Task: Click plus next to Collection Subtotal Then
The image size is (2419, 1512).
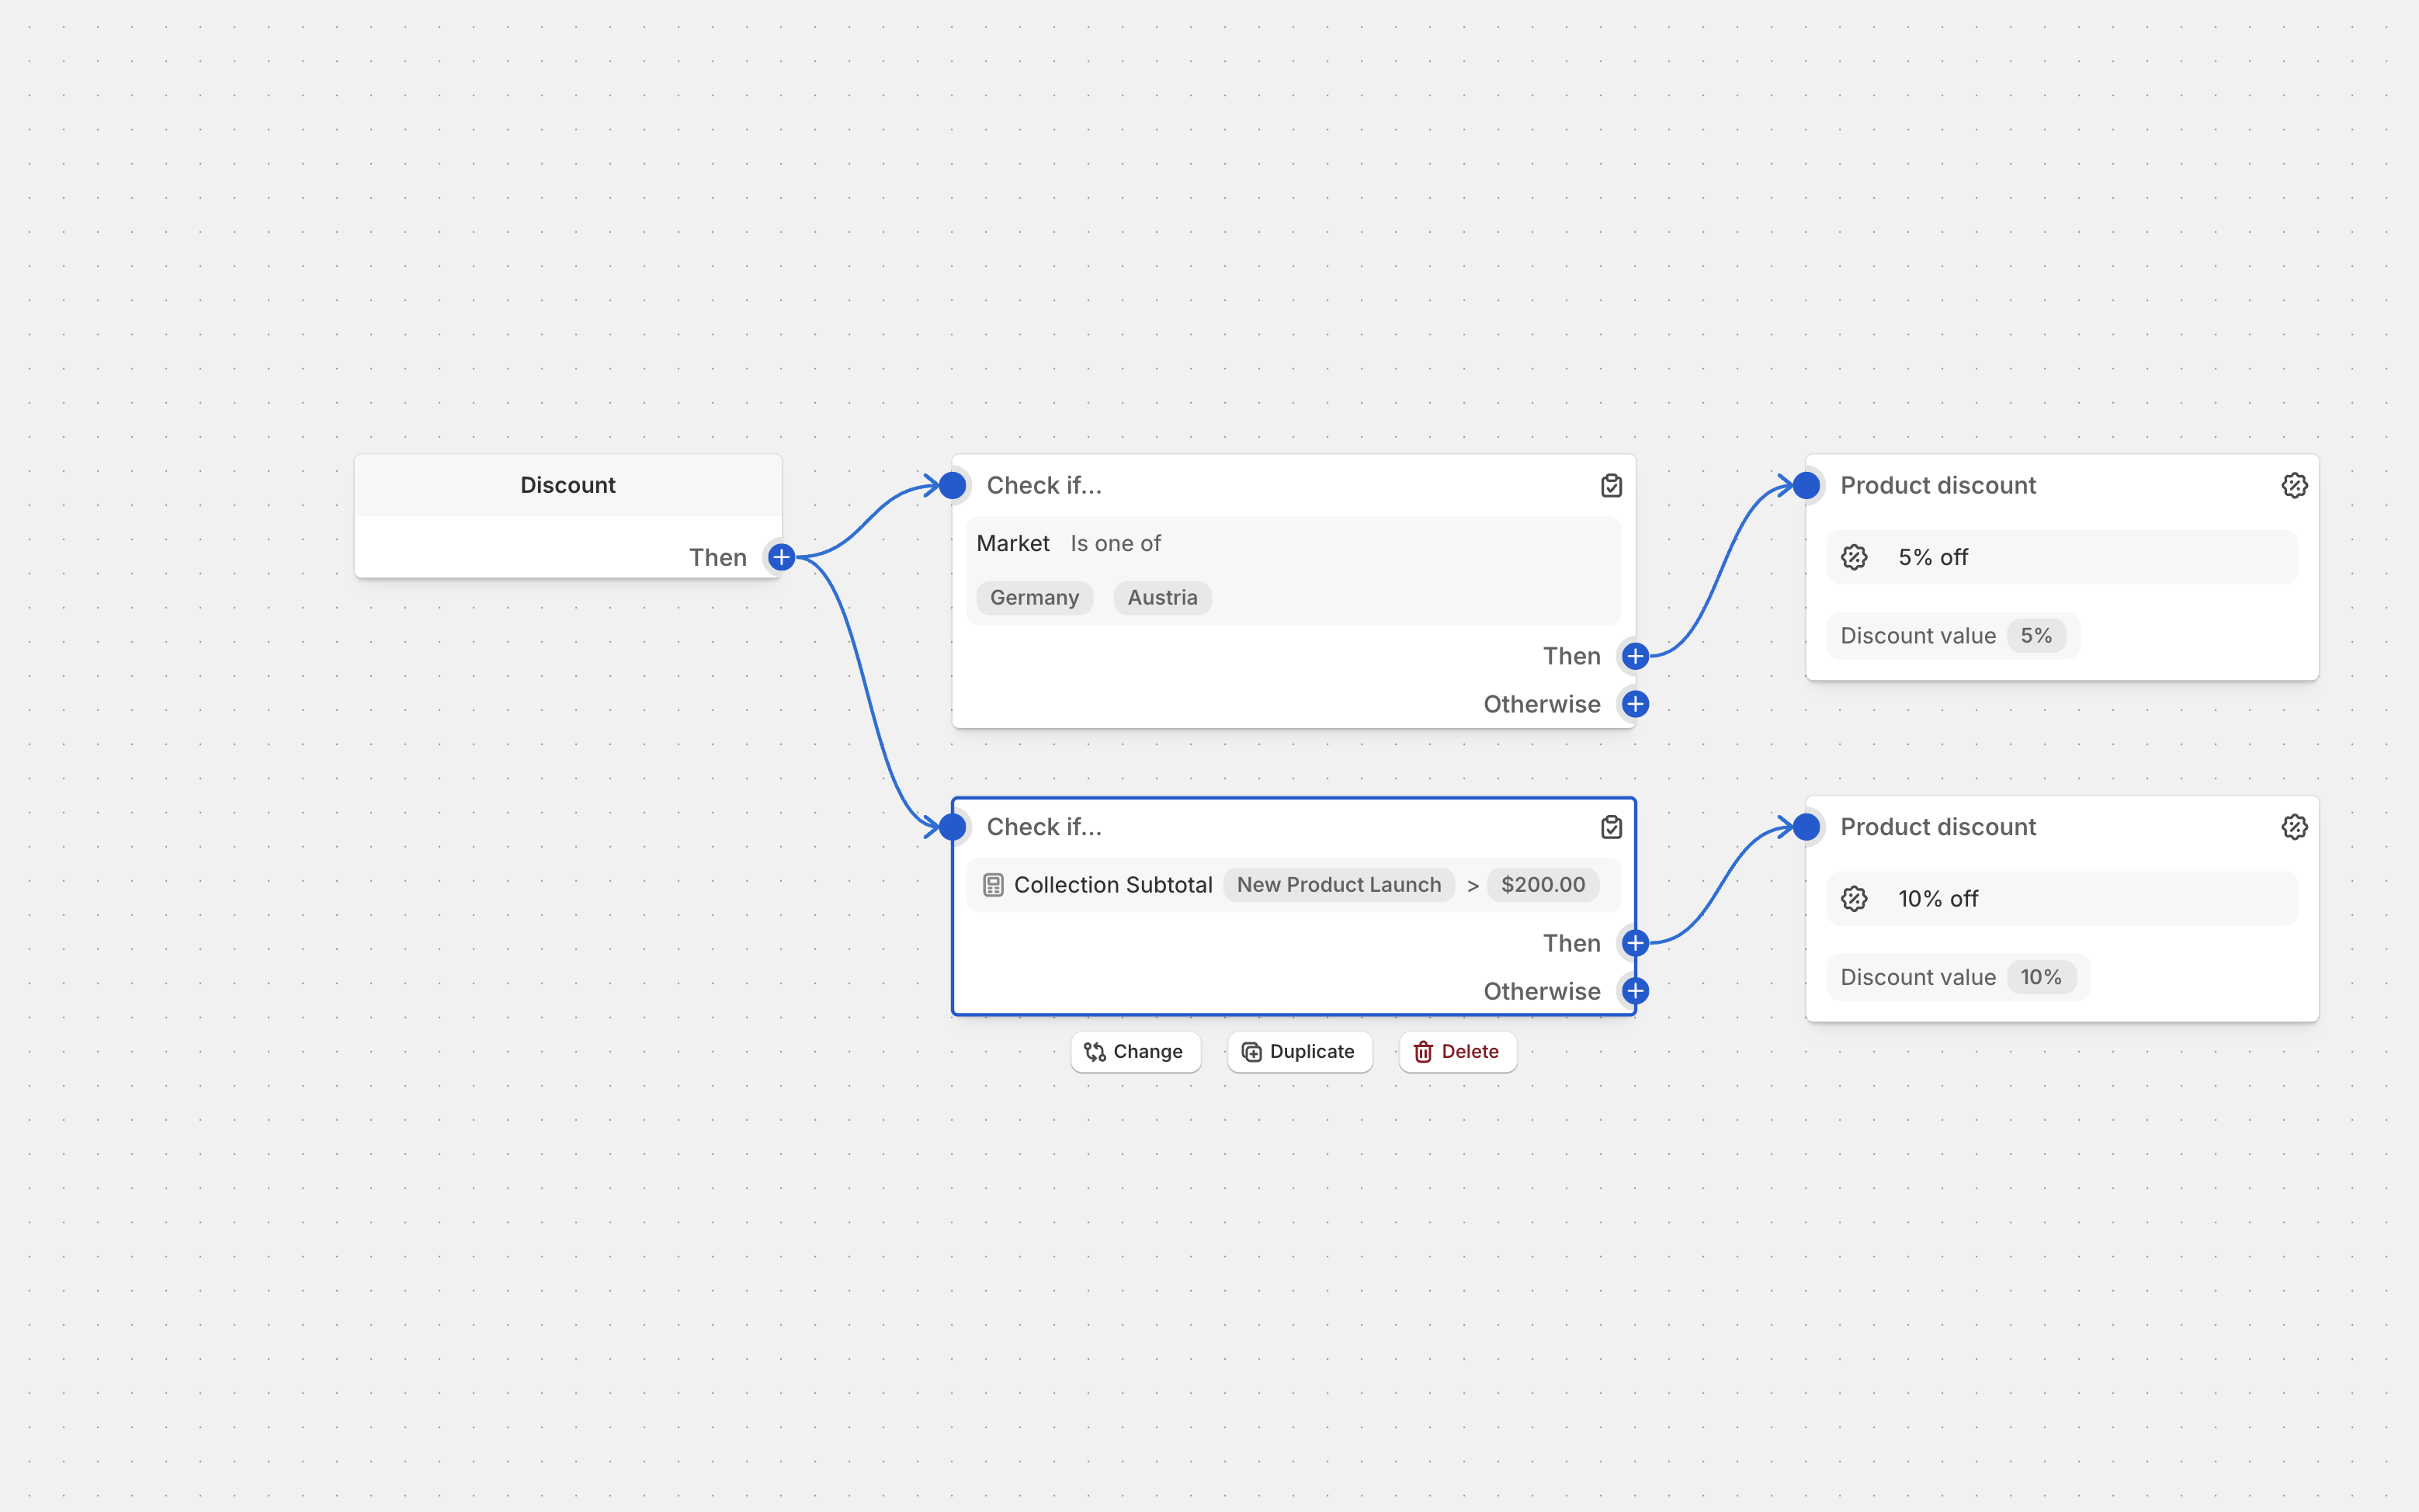Action: [x=1635, y=943]
